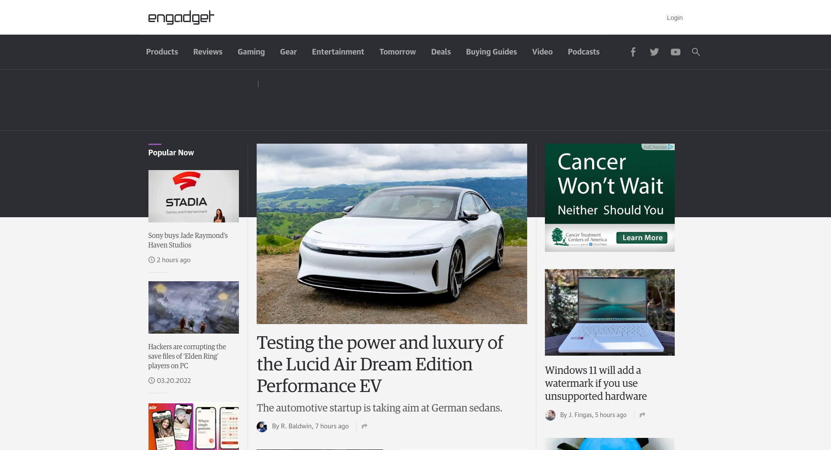
Task: Open the Products menu
Action: click(162, 52)
